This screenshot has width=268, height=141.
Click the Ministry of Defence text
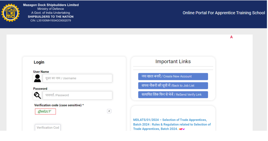point(51,9)
